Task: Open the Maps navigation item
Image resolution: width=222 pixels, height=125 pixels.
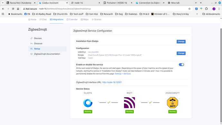Action: click(85, 19)
